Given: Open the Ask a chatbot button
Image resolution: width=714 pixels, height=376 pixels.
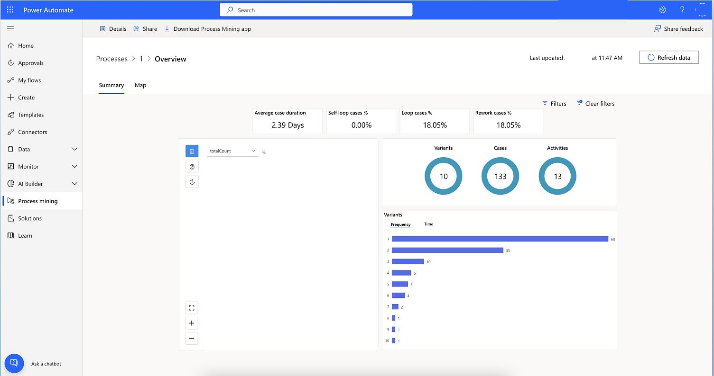Looking at the screenshot, I should point(14,363).
